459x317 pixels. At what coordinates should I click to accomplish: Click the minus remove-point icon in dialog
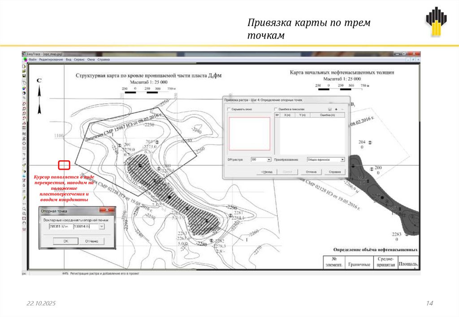pos(342,109)
